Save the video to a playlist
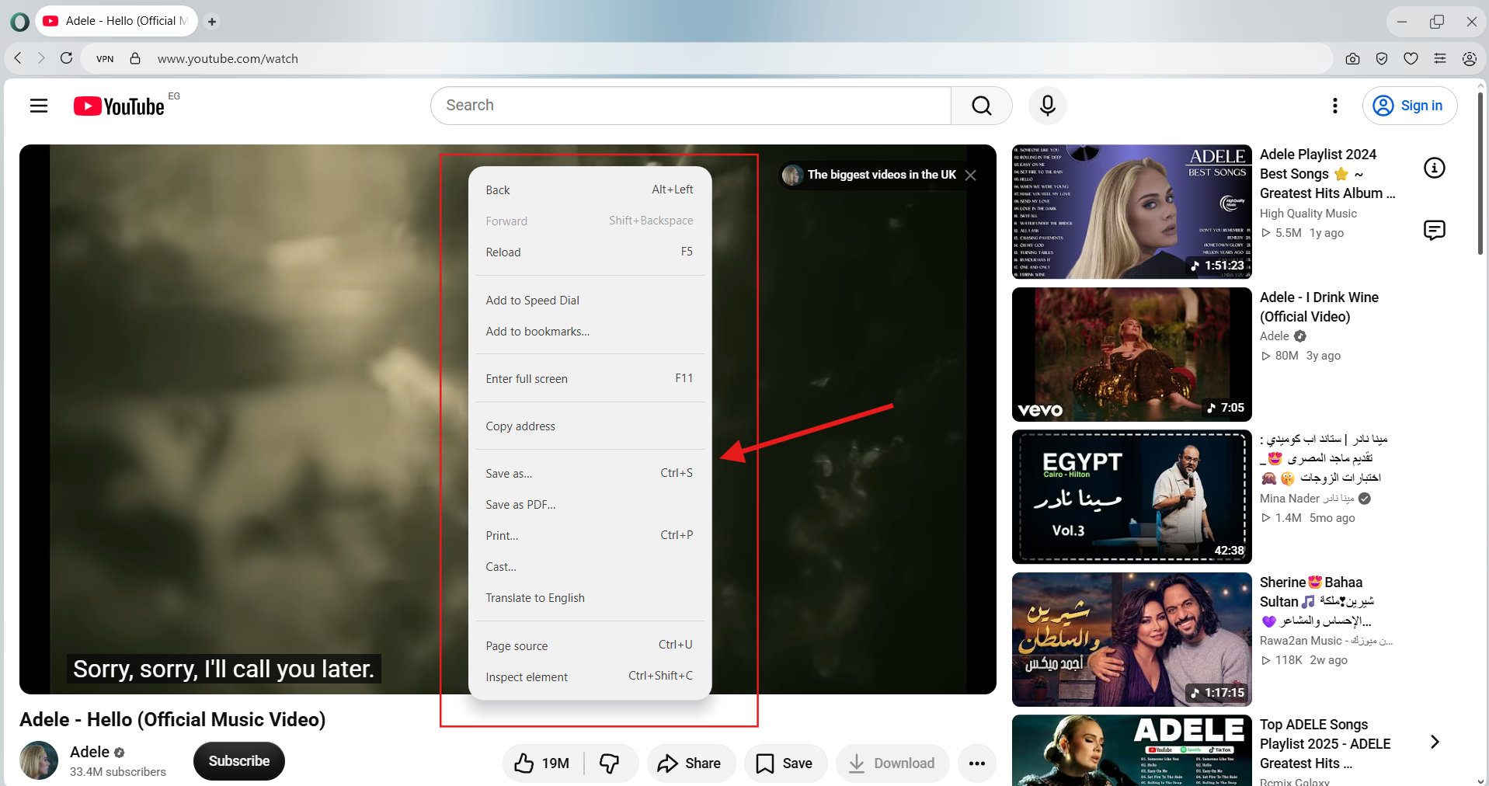The width and height of the screenshot is (1489, 786). 785,763
